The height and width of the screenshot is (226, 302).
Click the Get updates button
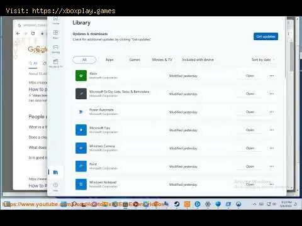(266, 36)
